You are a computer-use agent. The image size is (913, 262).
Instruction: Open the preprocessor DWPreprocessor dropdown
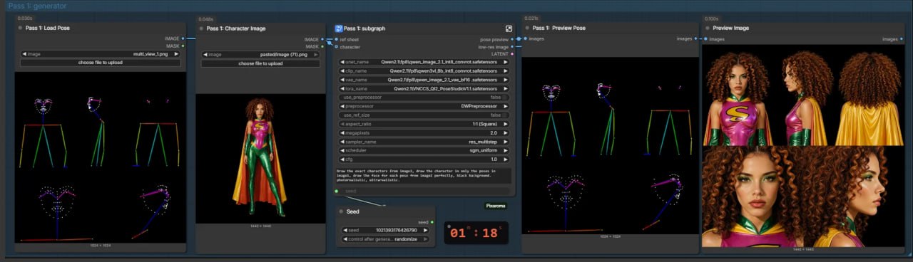coord(424,106)
